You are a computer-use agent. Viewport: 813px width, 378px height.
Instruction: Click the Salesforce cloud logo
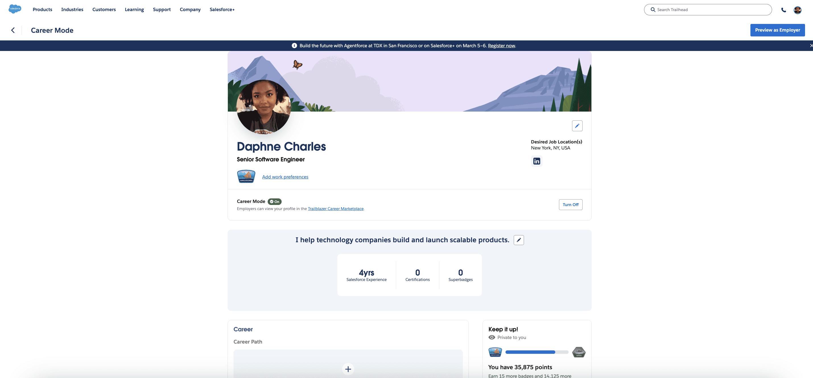coord(15,9)
